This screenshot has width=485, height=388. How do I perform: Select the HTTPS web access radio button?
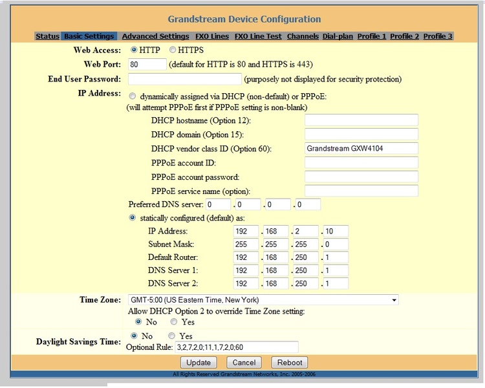pyautogui.click(x=173, y=50)
